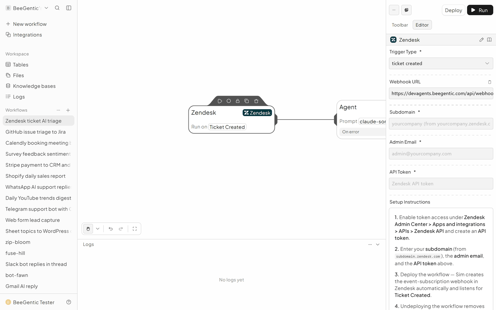Duplicate the Zendesk block
This screenshot has width=496, height=310.
247,101
